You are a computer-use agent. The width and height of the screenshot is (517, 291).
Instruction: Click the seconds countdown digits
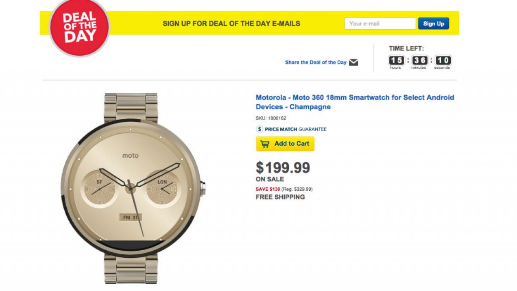tap(442, 61)
